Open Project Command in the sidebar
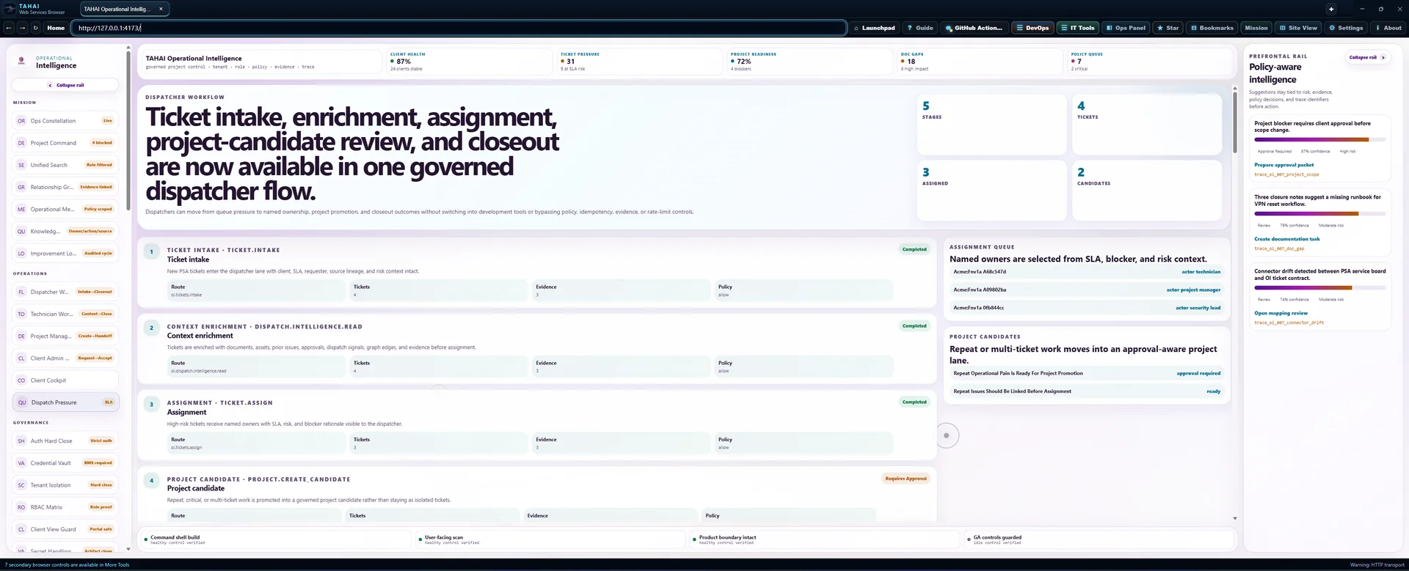Screen dimensions: 1409x571 65,143
